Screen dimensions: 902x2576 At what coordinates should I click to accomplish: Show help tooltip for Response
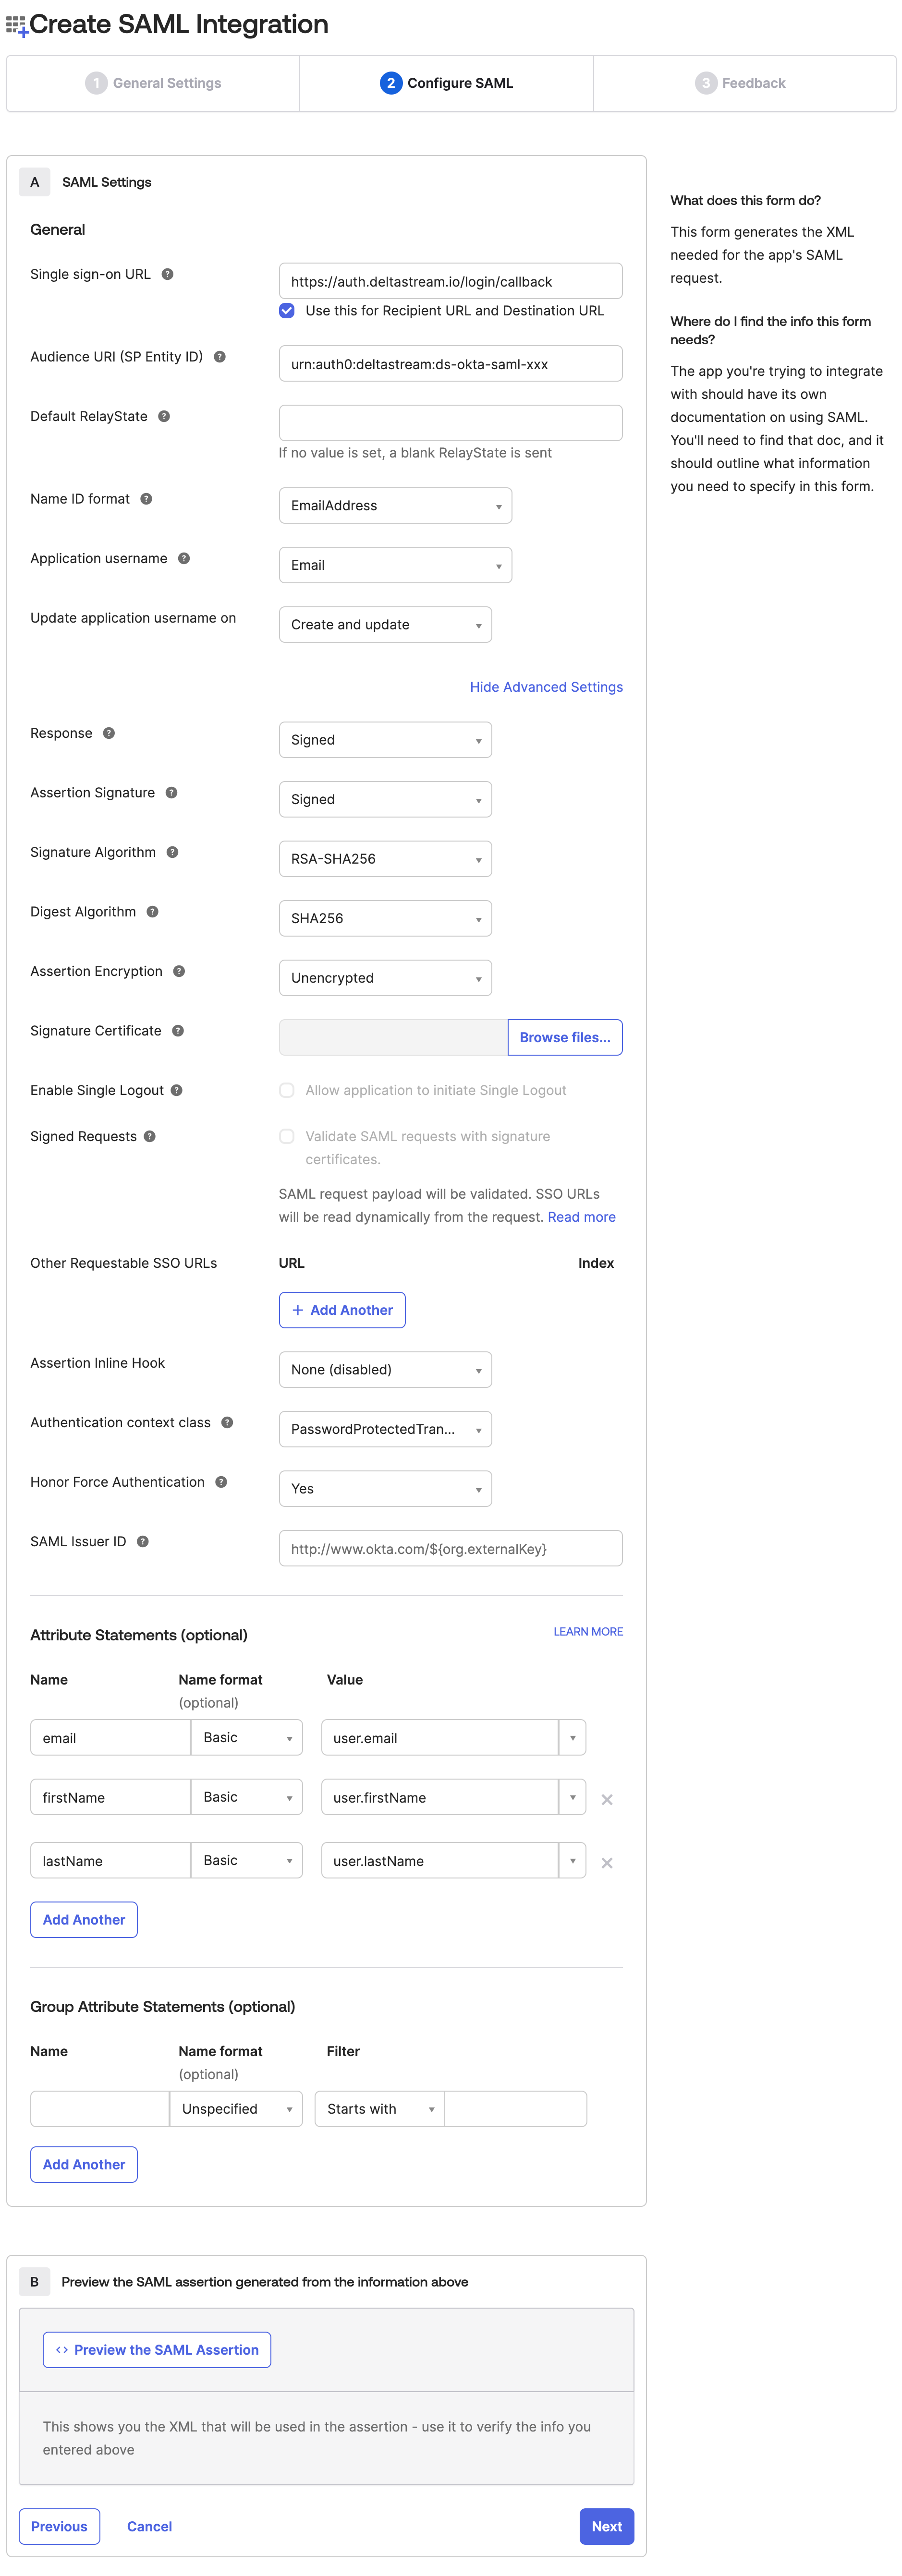pyautogui.click(x=109, y=733)
